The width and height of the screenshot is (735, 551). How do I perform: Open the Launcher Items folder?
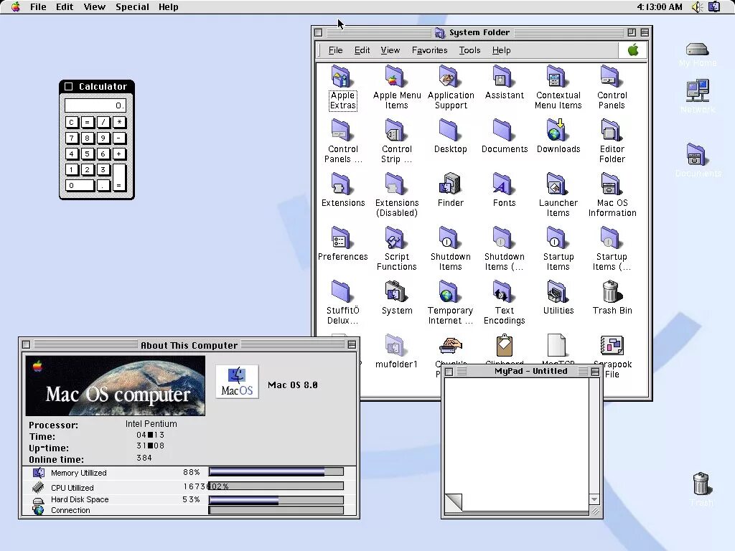click(558, 184)
